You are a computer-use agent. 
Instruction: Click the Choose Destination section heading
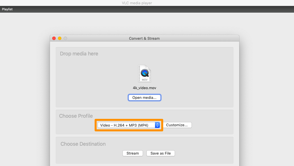(83, 144)
